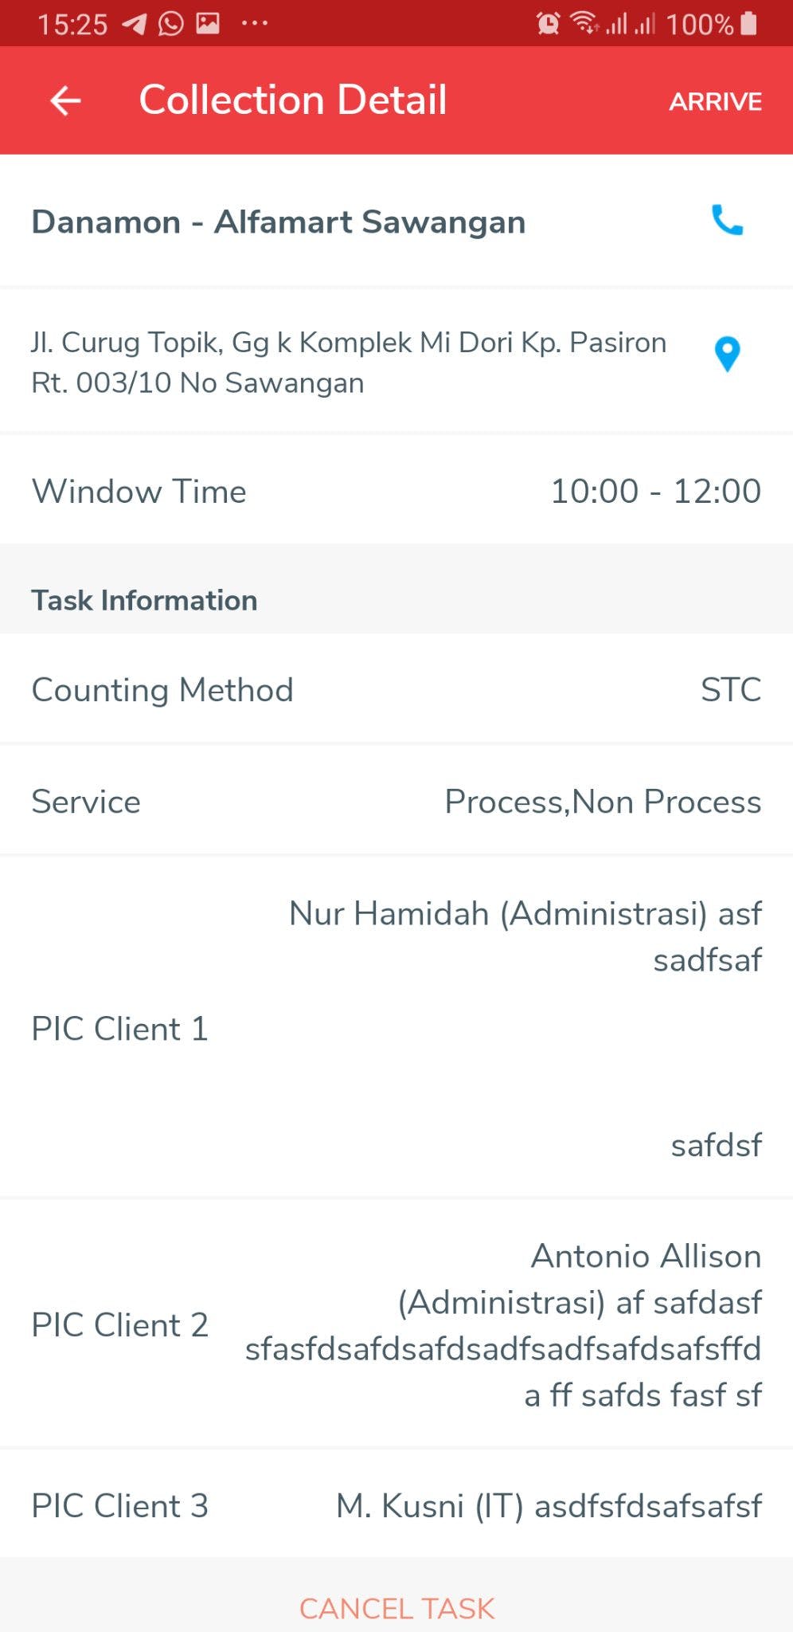Tap the alarm clock status icon

(548, 24)
